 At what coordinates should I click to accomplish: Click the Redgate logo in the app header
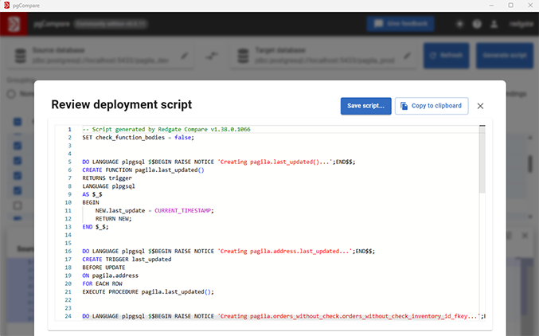(14, 24)
